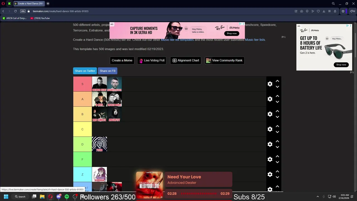This screenshot has height=201, width=357.
Task: Open the Aria AI button
Action: tap(353, 11)
